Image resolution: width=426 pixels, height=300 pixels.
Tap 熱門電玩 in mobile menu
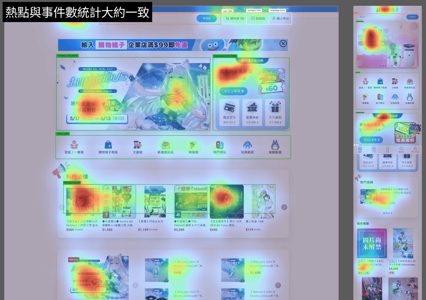coord(380,99)
